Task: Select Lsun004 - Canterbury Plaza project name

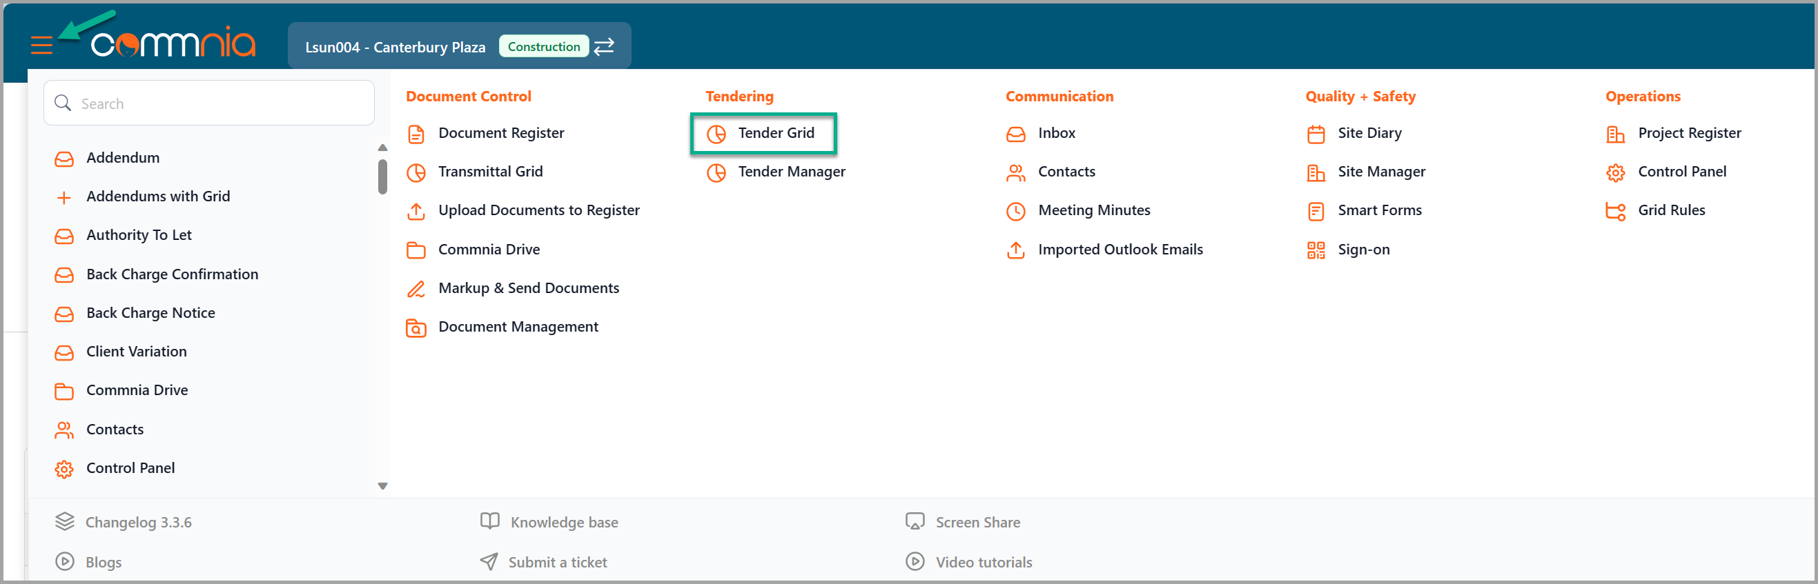Action: (x=395, y=48)
